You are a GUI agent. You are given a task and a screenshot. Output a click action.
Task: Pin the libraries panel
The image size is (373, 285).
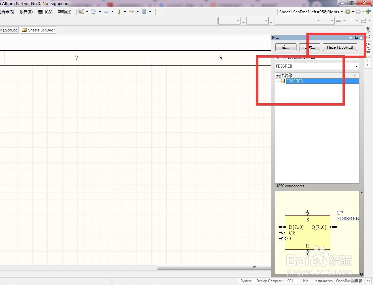[356, 38]
